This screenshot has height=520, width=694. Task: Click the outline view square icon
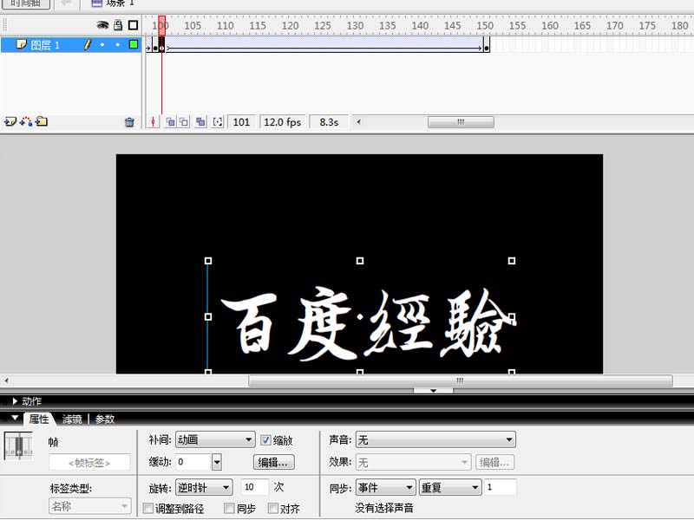click(133, 25)
